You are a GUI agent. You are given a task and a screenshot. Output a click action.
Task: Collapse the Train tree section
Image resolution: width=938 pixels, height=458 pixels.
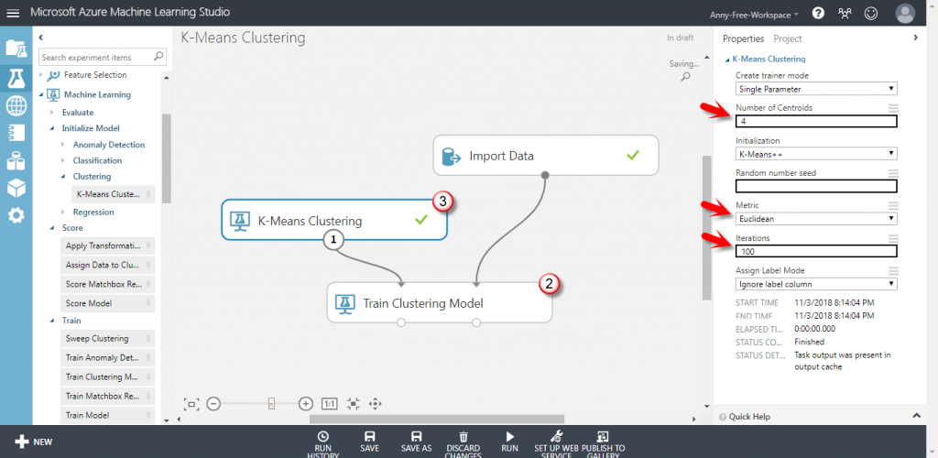tap(52, 322)
